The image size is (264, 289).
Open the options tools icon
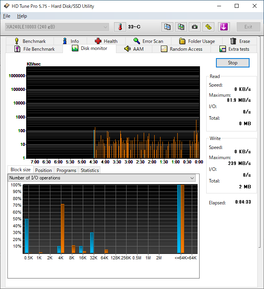[209, 27]
